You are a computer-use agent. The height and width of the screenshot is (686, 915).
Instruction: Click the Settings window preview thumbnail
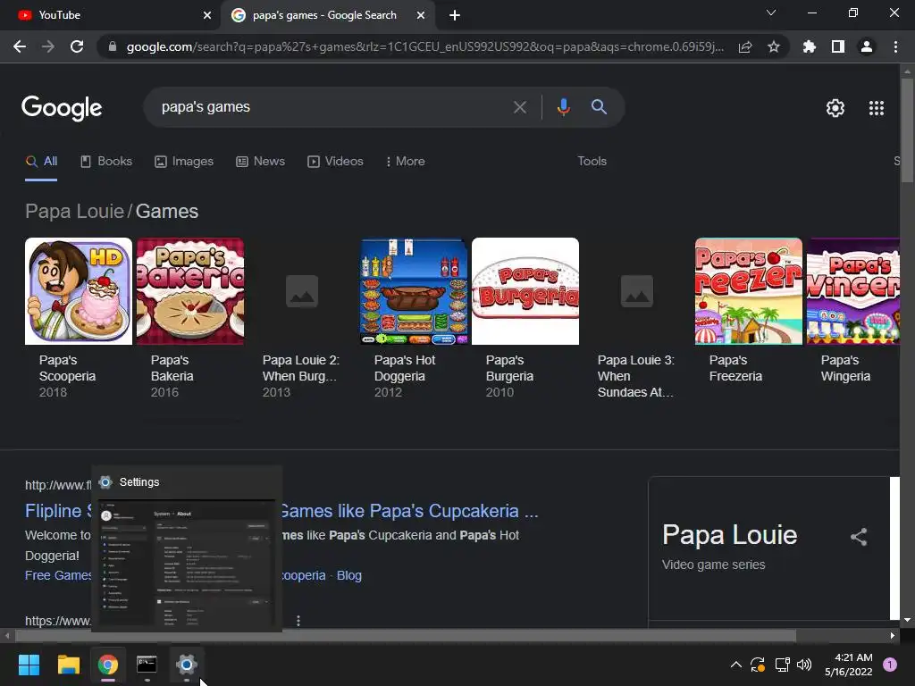tap(187, 564)
